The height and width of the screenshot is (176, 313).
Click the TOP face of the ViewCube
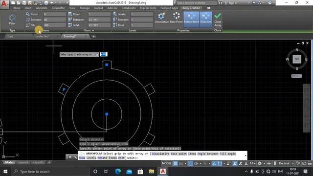pyautogui.click(x=297, y=59)
